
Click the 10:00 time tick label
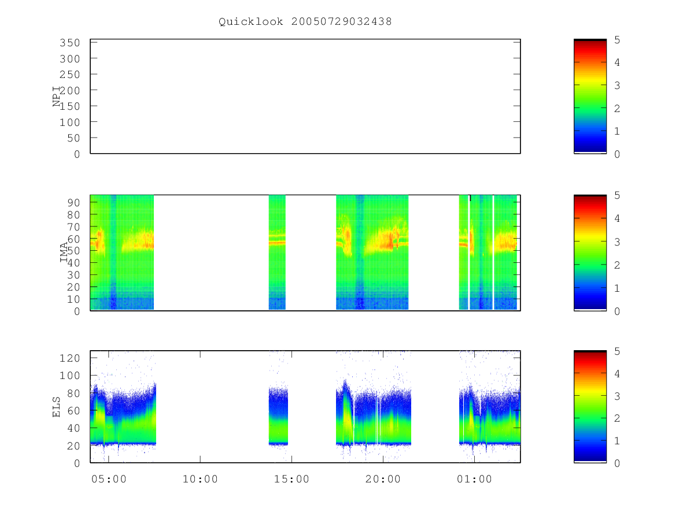pyautogui.click(x=200, y=479)
